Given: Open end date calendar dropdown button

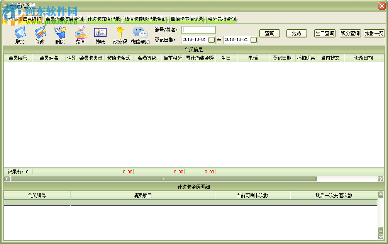Looking at the screenshot, I should click(254, 40).
